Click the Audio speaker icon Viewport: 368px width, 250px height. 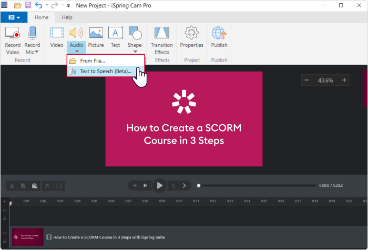[76, 33]
